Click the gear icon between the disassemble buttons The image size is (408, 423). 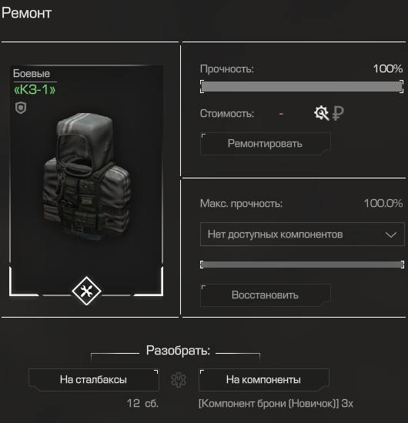(x=179, y=380)
